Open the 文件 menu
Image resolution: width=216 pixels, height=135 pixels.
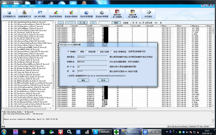click(6, 6)
